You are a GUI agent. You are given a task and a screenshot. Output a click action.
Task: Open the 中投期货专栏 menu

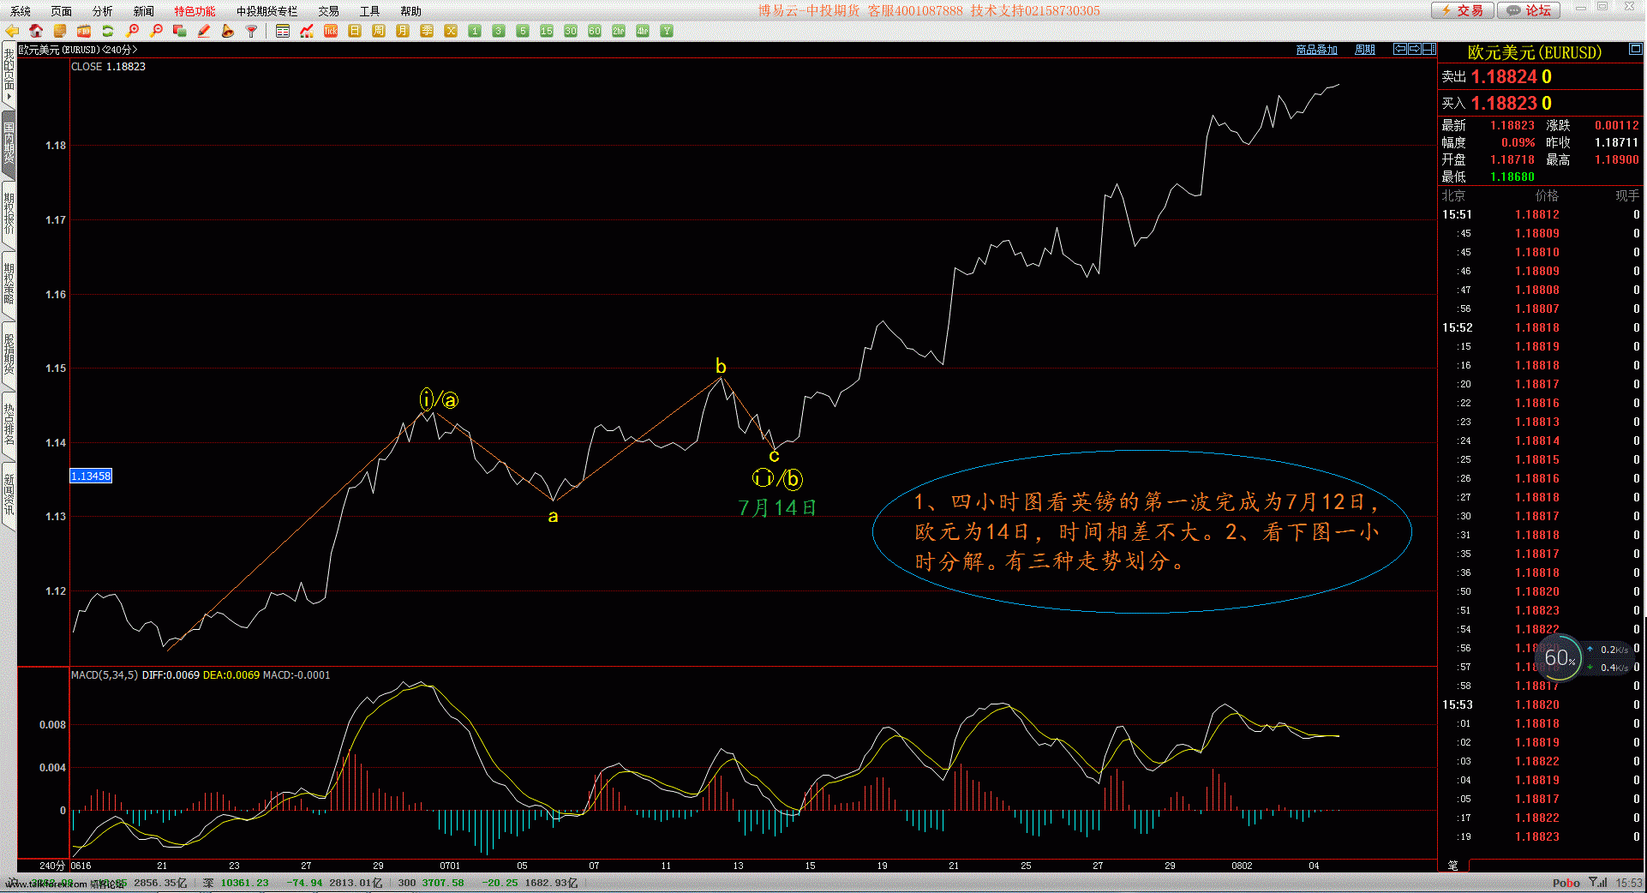pos(267,11)
